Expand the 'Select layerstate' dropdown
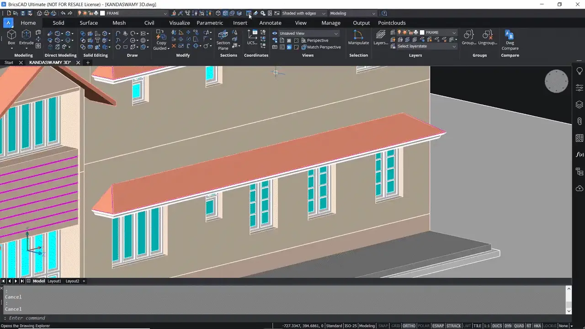This screenshot has width=585, height=329. (454, 46)
